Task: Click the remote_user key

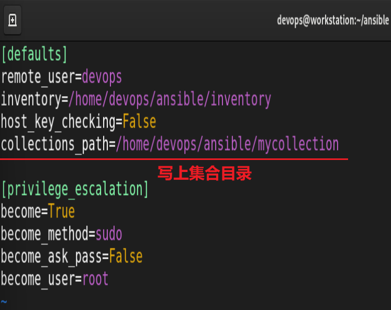Action: (37, 77)
